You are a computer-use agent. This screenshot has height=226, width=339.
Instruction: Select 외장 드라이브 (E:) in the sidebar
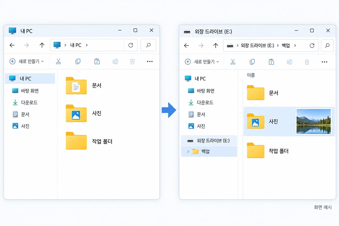click(x=209, y=140)
